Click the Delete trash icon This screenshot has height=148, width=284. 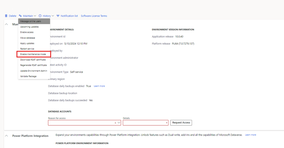(x=6, y=16)
